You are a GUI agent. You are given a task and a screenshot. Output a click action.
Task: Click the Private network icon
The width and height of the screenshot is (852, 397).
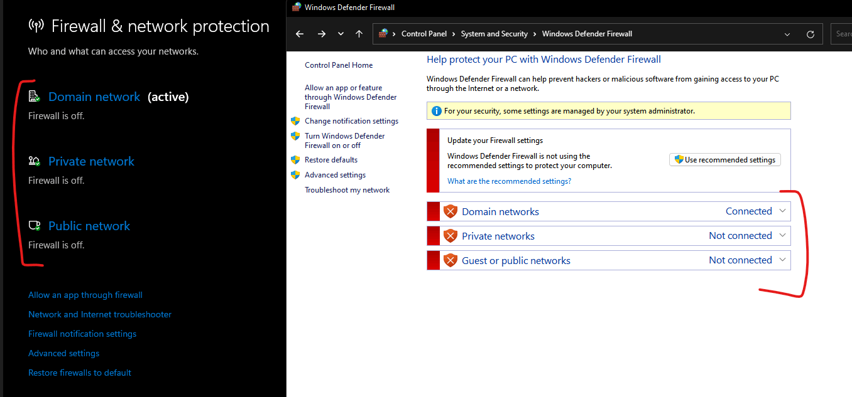tap(34, 161)
